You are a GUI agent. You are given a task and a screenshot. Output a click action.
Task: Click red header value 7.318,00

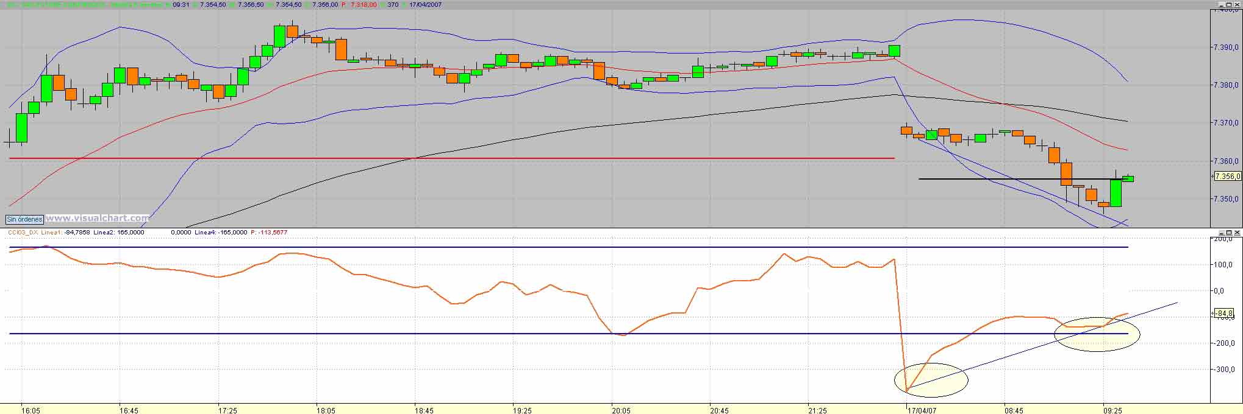click(x=364, y=5)
